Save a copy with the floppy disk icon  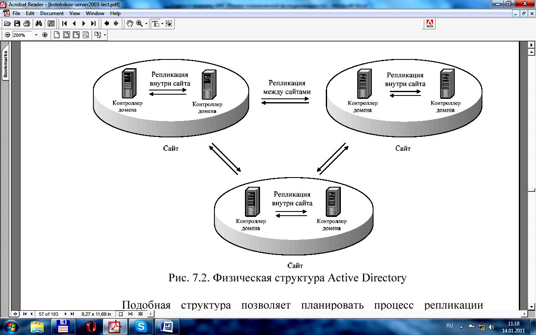tap(17, 24)
